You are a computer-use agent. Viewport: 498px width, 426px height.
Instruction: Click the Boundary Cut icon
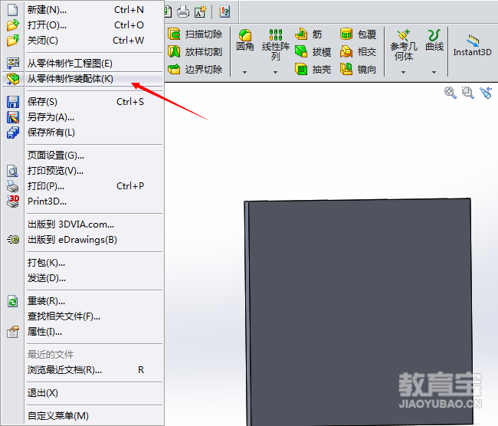[x=174, y=69]
